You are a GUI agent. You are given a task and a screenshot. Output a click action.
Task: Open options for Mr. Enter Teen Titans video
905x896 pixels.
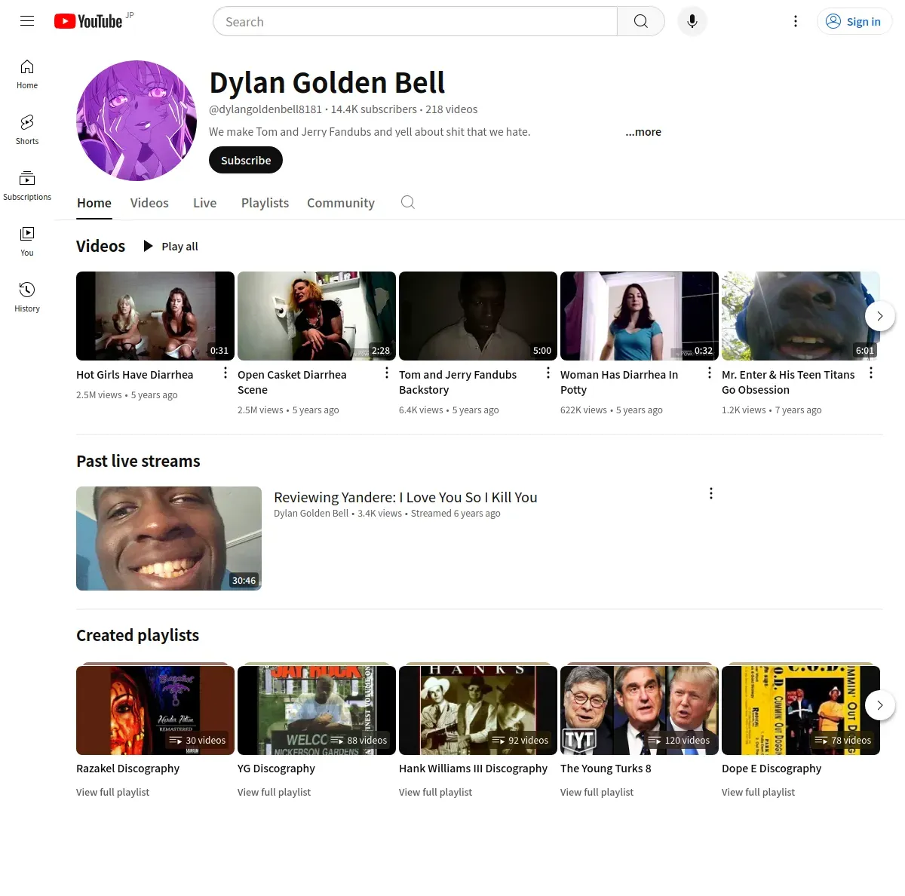pyautogui.click(x=870, y=373)
